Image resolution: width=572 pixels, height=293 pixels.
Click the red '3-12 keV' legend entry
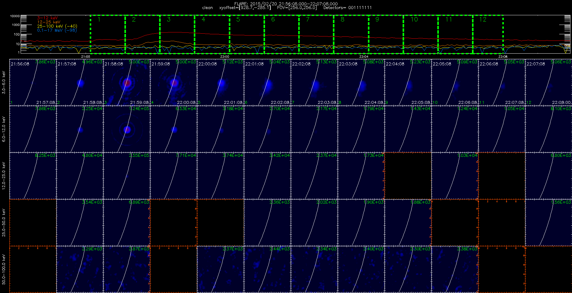pyautogui.click(x=48, y=18)
